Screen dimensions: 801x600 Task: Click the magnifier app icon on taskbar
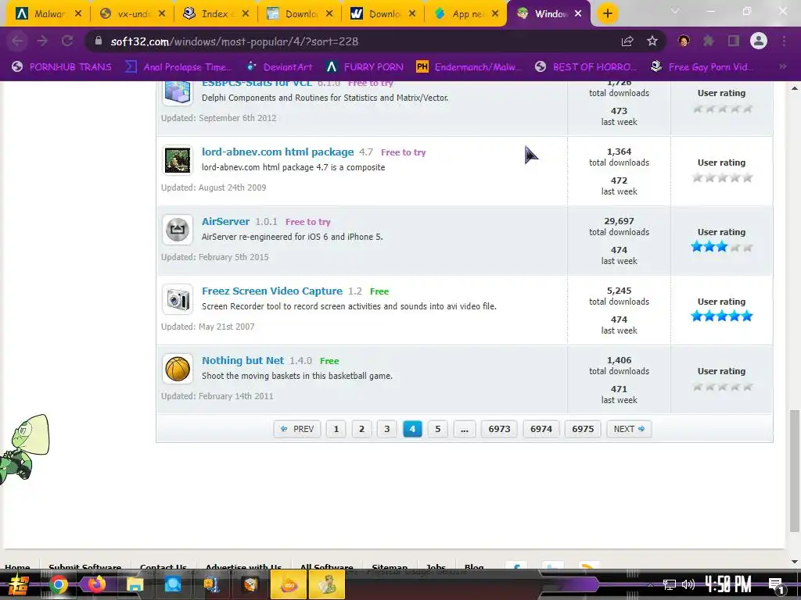[173, 584]
